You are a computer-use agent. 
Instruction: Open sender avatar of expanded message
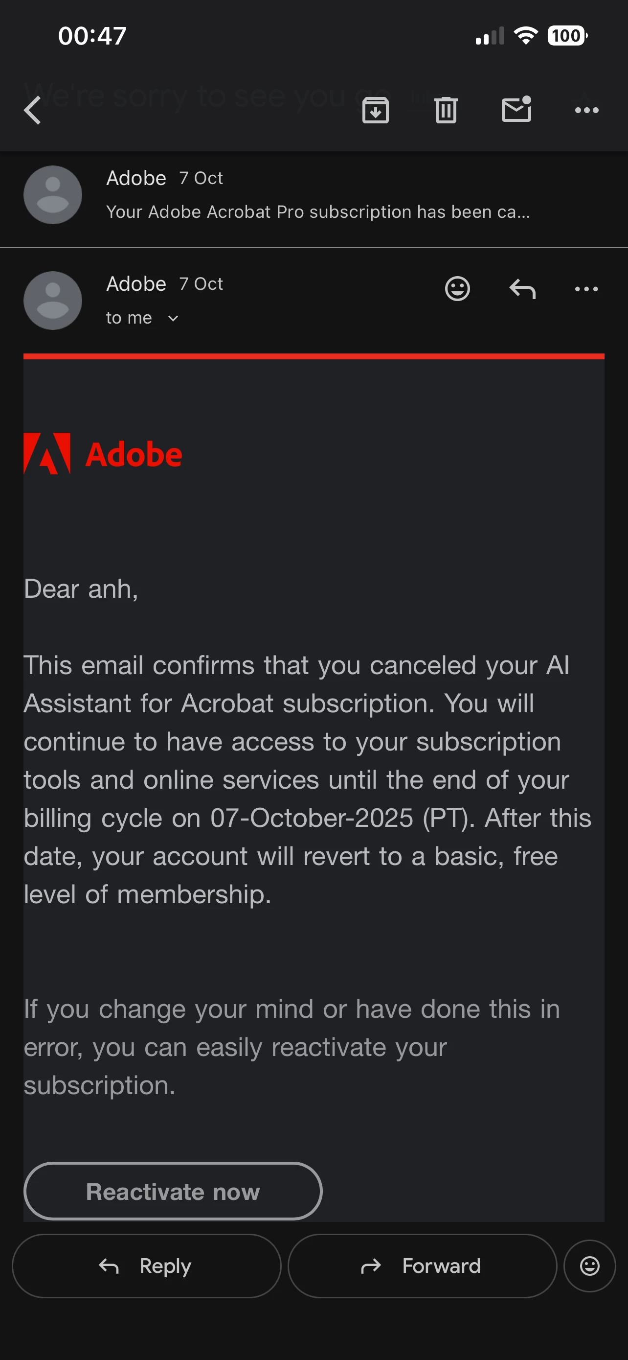(53, 301)
